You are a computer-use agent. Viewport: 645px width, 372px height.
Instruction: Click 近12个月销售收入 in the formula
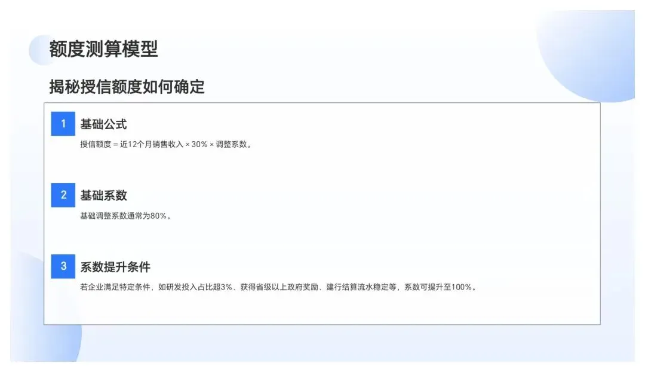(152, 144)
